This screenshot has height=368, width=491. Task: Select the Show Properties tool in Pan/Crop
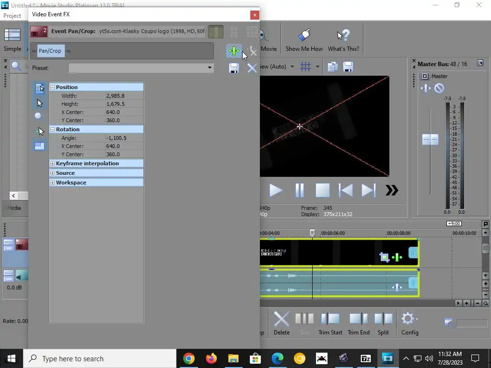(x=39, y=89)
